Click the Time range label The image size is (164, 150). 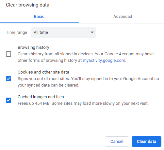16,33
